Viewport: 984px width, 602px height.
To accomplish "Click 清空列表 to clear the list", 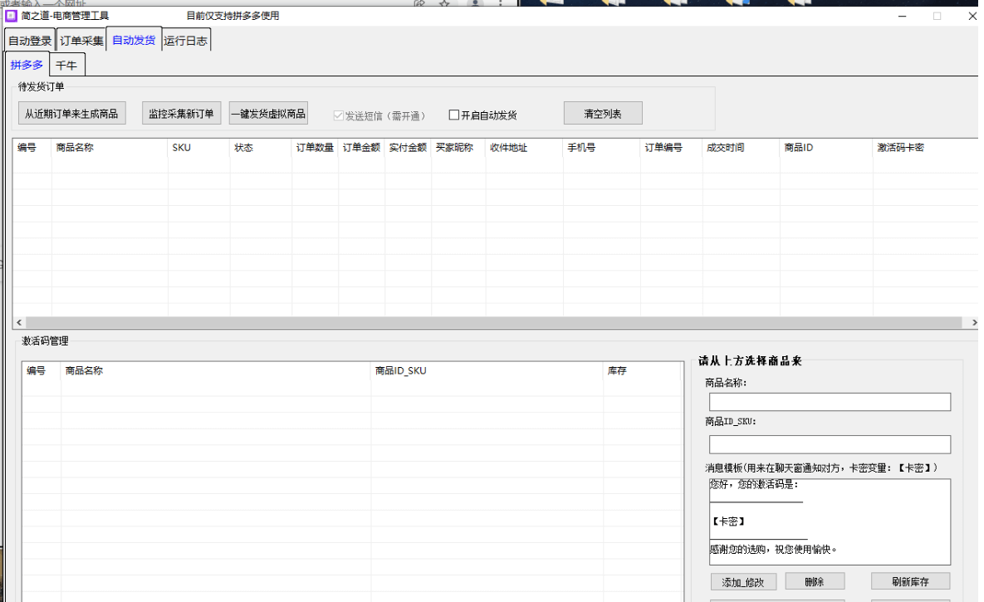I will [602, 113].
